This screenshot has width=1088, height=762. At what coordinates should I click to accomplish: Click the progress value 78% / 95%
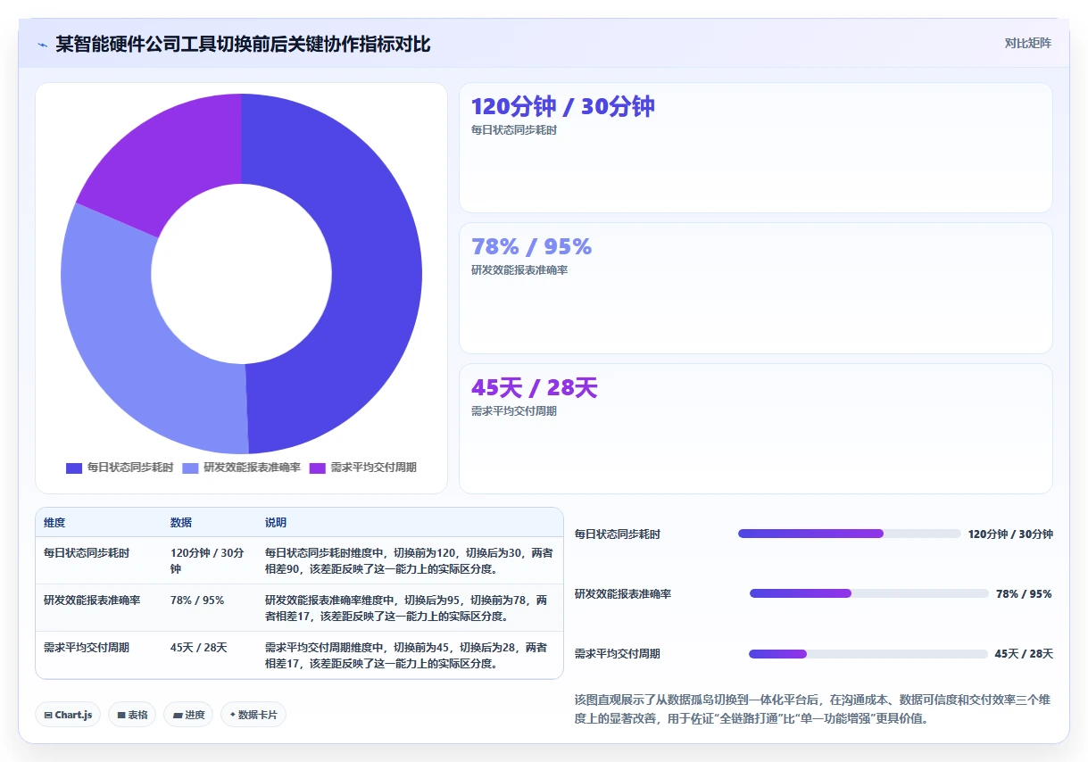click(x=1024, y=594)
